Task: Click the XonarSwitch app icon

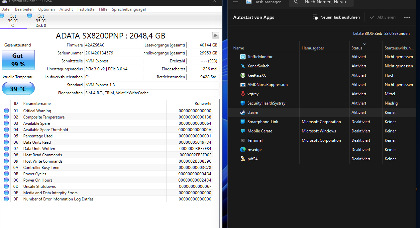Action: click(x=243, y=66)
